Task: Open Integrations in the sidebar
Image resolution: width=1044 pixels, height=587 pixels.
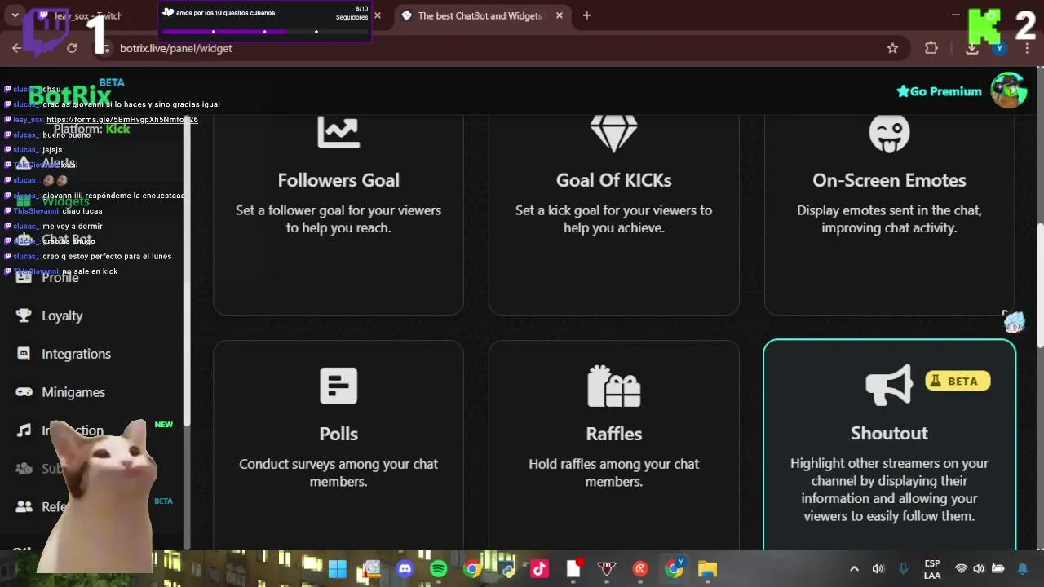Action: pyautogui.click(x=76, y=354)
